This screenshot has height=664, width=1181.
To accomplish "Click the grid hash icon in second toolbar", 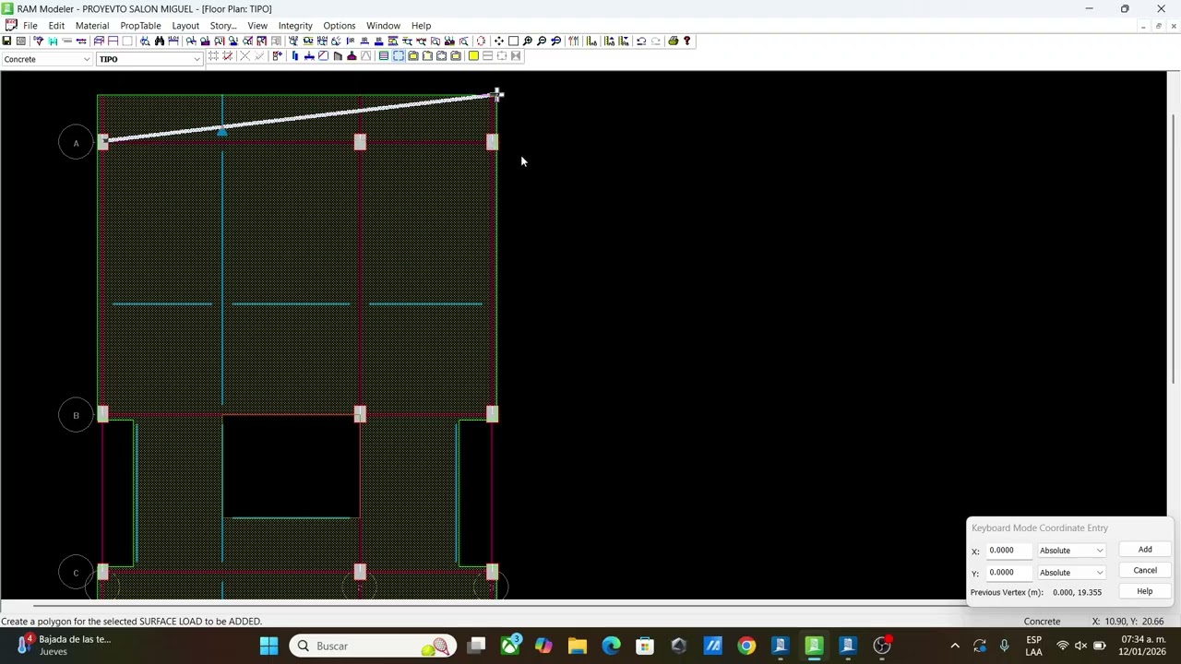I will click(213, 56).
